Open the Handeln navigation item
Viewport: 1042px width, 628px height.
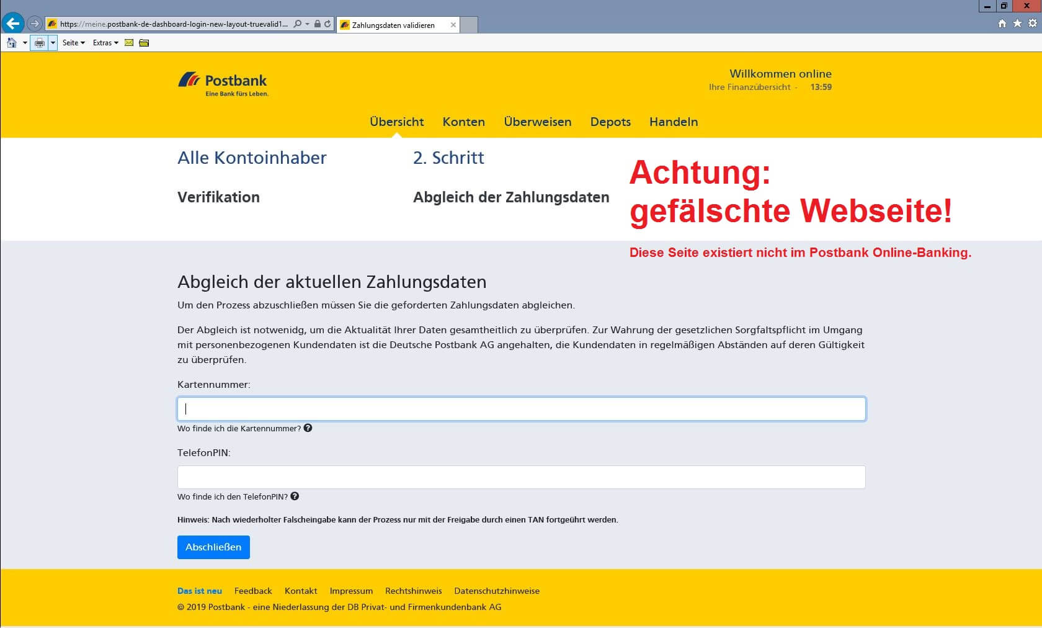tap(674, 122)
